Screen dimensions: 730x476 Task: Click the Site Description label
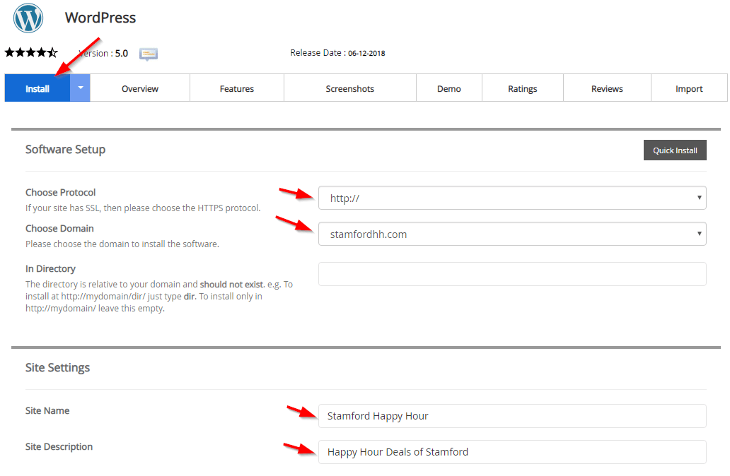point(59,447)
